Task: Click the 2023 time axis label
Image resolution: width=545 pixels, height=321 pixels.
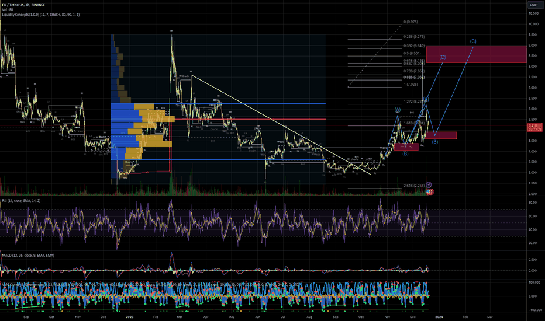Action: pos(129,317)
